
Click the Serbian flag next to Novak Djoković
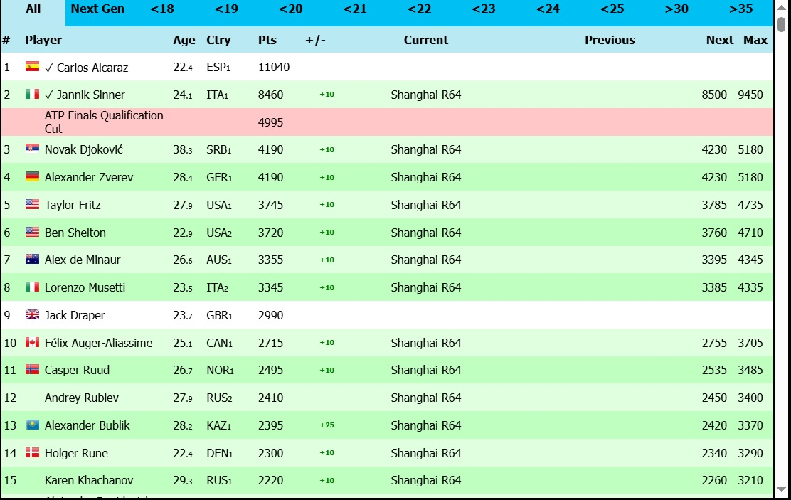click(32, 149)
